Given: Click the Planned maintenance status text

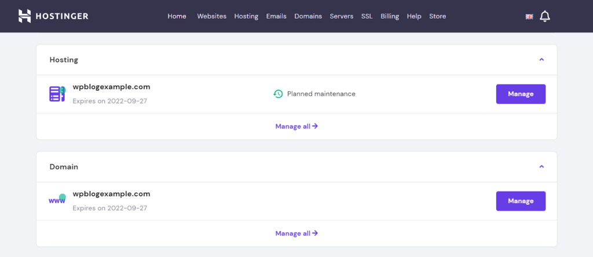Looking at the screenshot, I should tap(321, 94).
